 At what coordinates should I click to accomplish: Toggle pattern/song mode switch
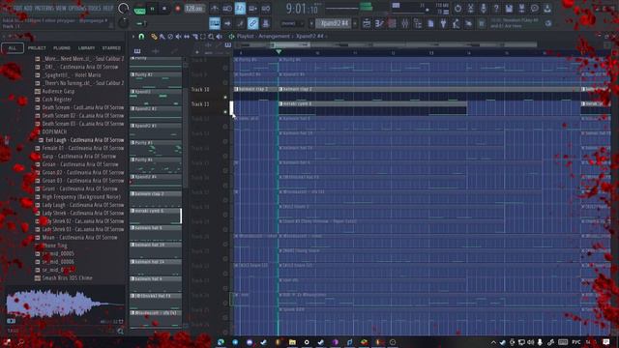tap(139, 9)
